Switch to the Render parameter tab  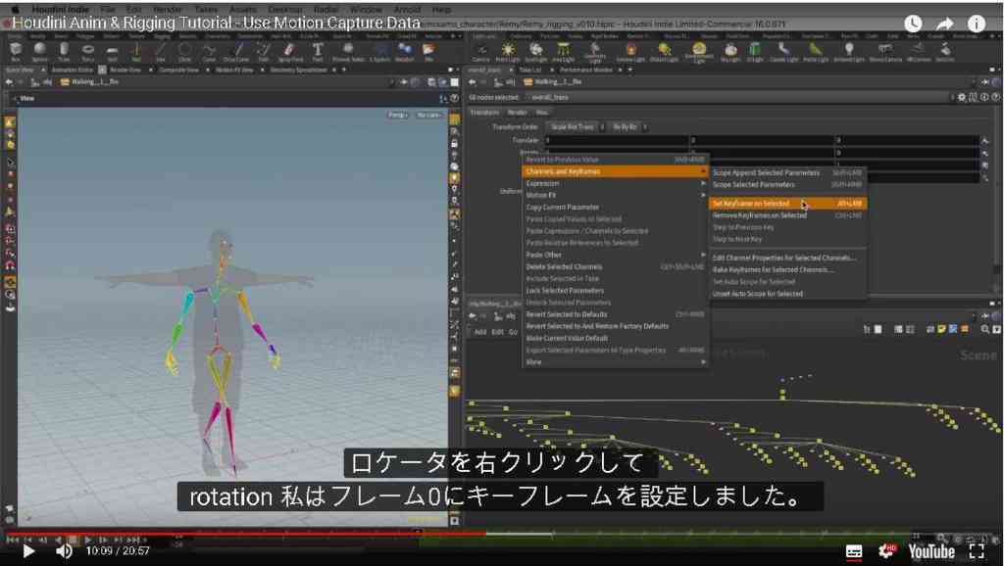(x=517, y=112)
